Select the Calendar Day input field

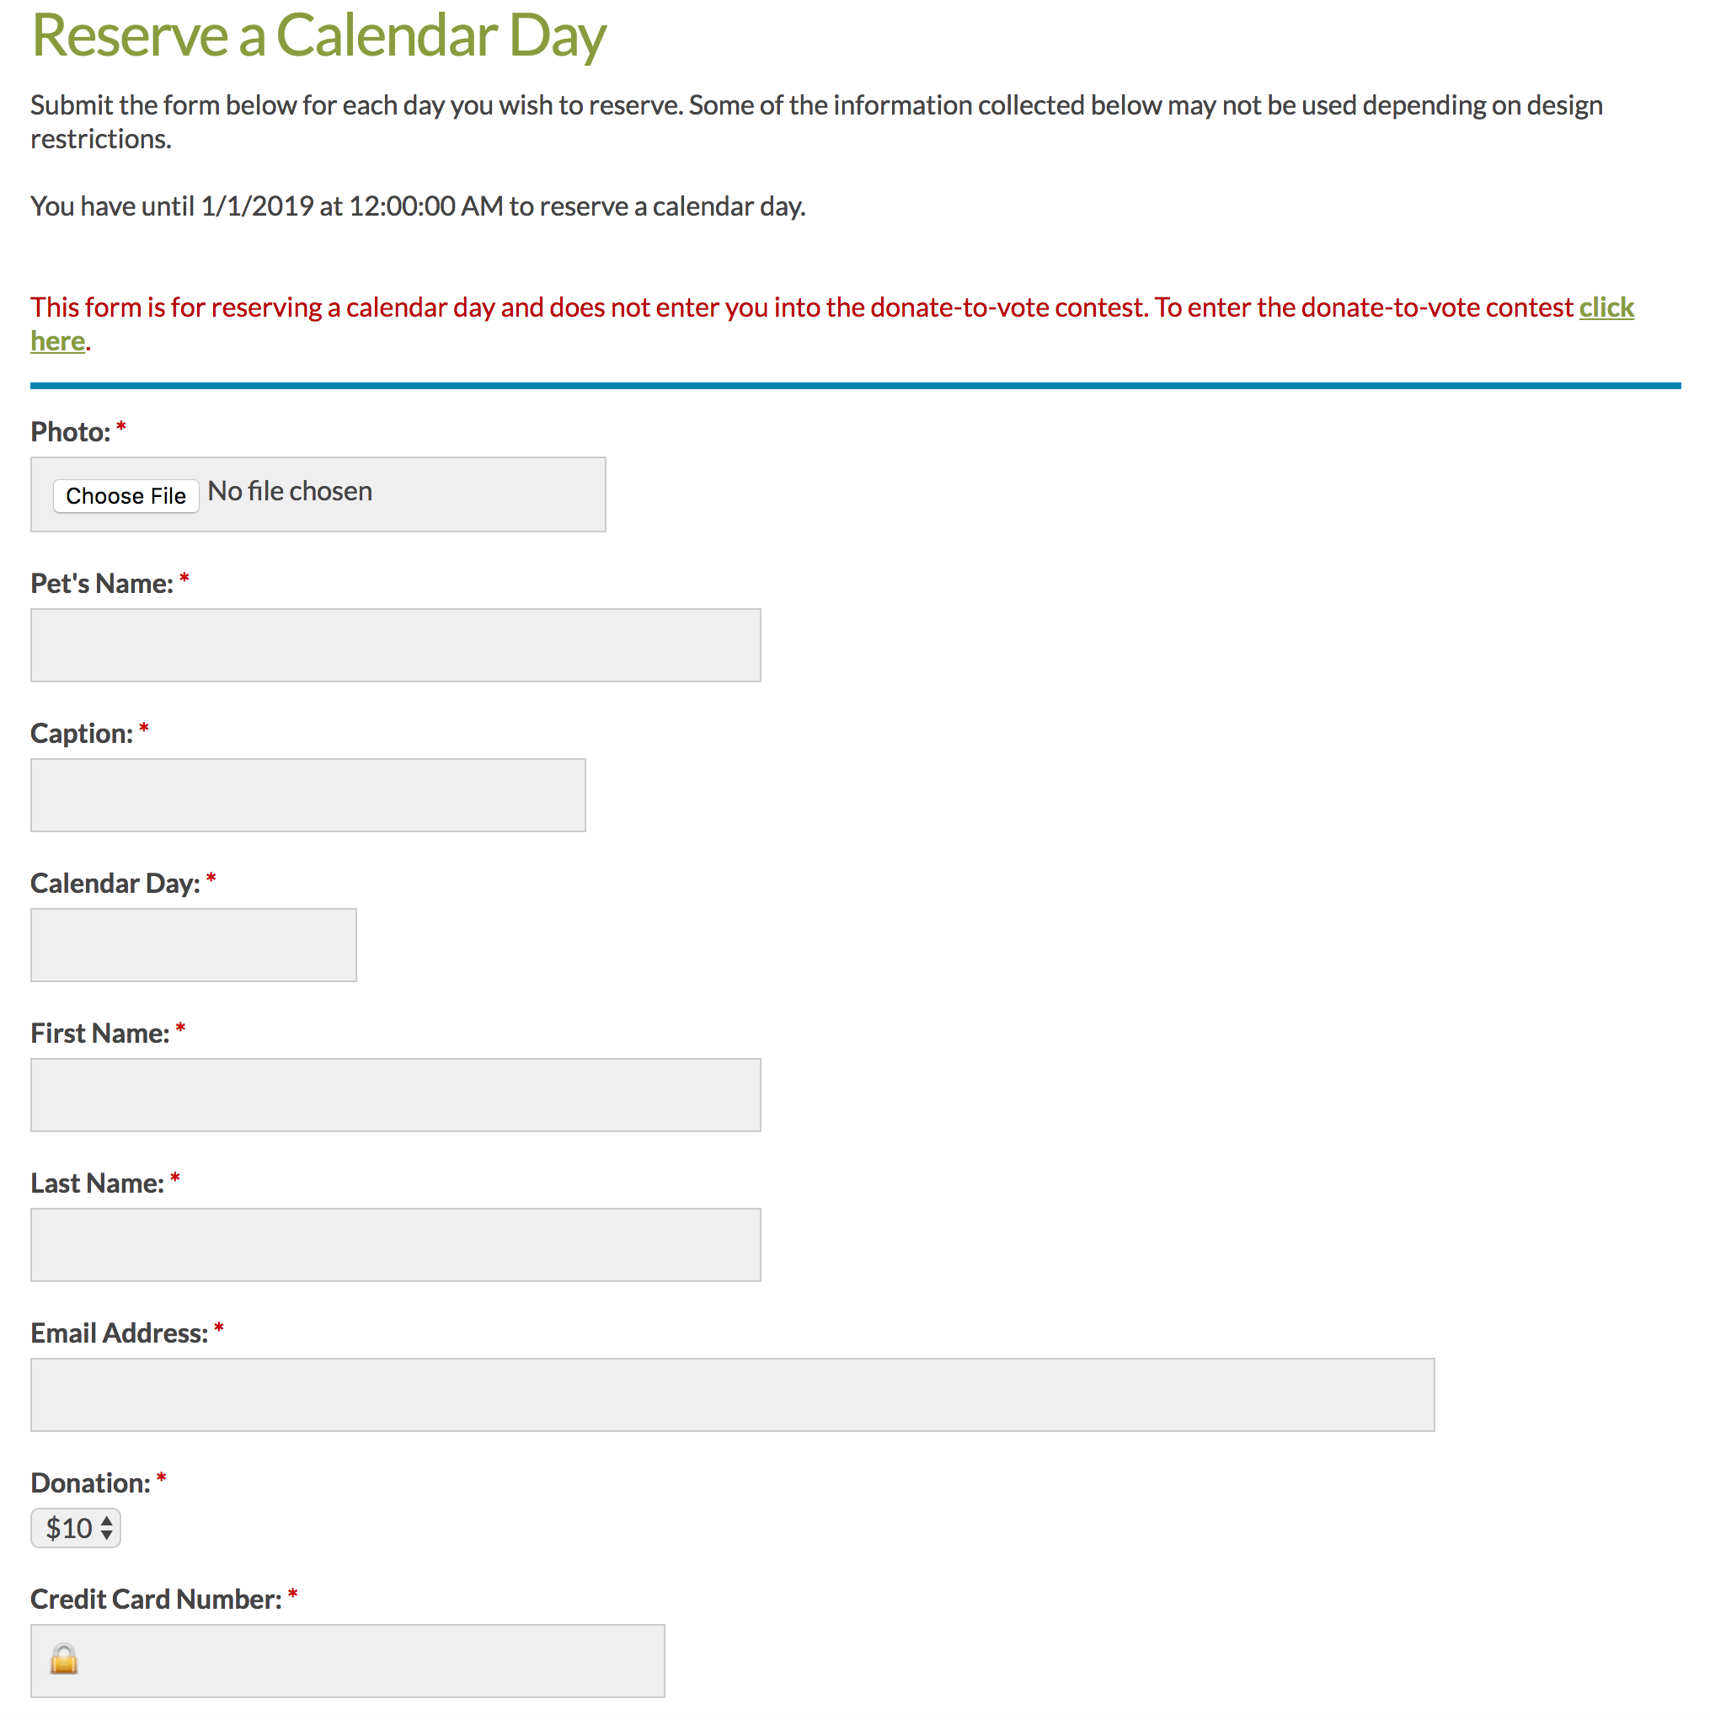tap(193, 945)
